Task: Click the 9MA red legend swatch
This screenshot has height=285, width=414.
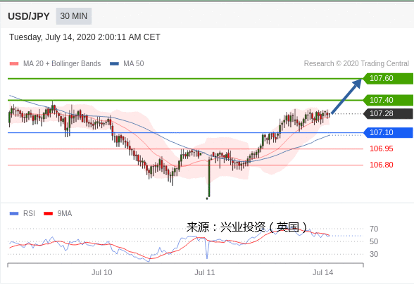Action: click(x=48, y=213)
